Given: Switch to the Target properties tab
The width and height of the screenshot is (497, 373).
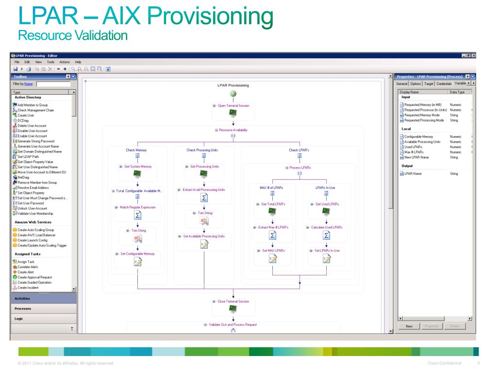Looking at the screenshot, I should (429, 84).
